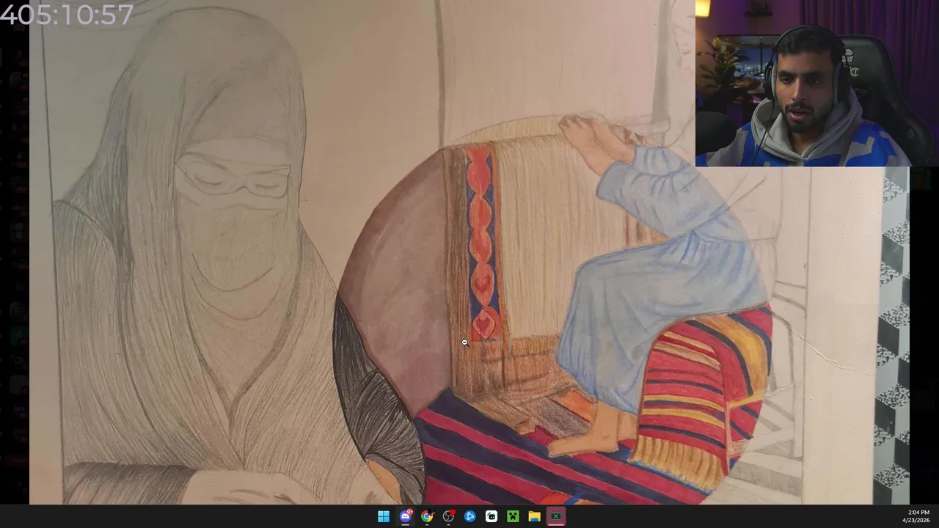Open File Explorer from the taskbar
939x528 pixels.
(x=534, y=516)
